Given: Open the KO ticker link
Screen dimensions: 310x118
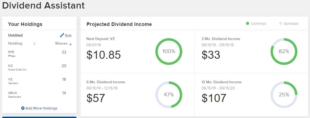Looking at the screenshot, I should point(10,66).
